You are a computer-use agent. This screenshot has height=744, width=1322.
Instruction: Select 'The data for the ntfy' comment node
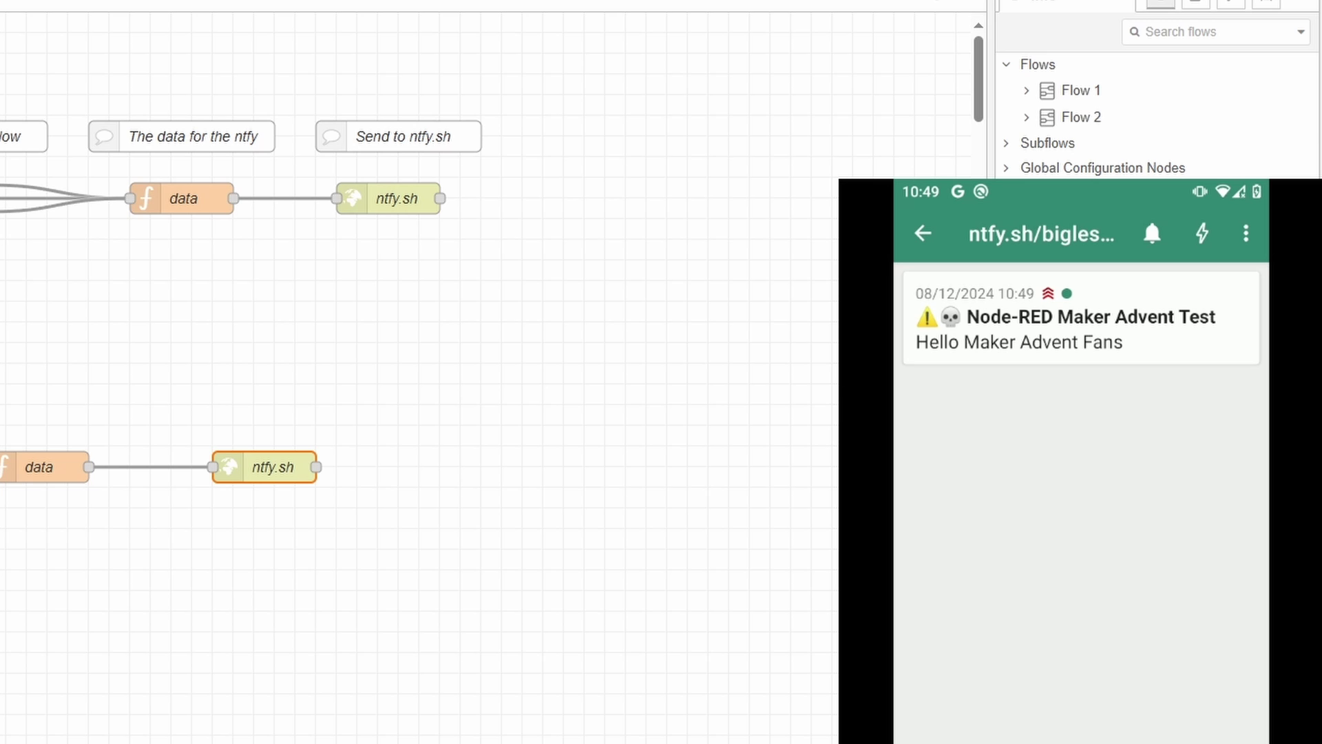[x=182, y=136]
